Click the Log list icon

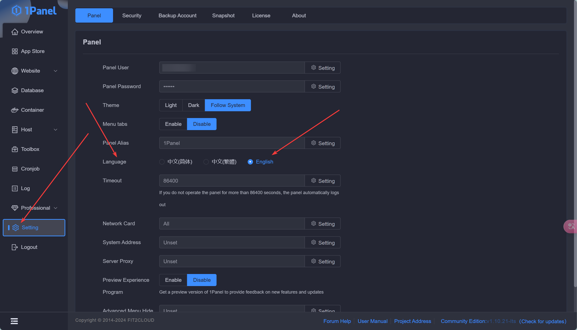pyautogui.click(x=15, y=188)
